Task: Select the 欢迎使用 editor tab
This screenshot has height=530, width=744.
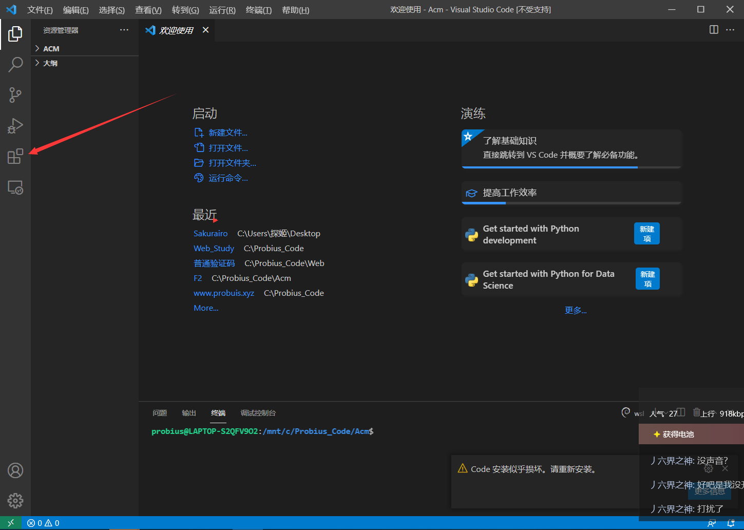Action: pos(177,30)
